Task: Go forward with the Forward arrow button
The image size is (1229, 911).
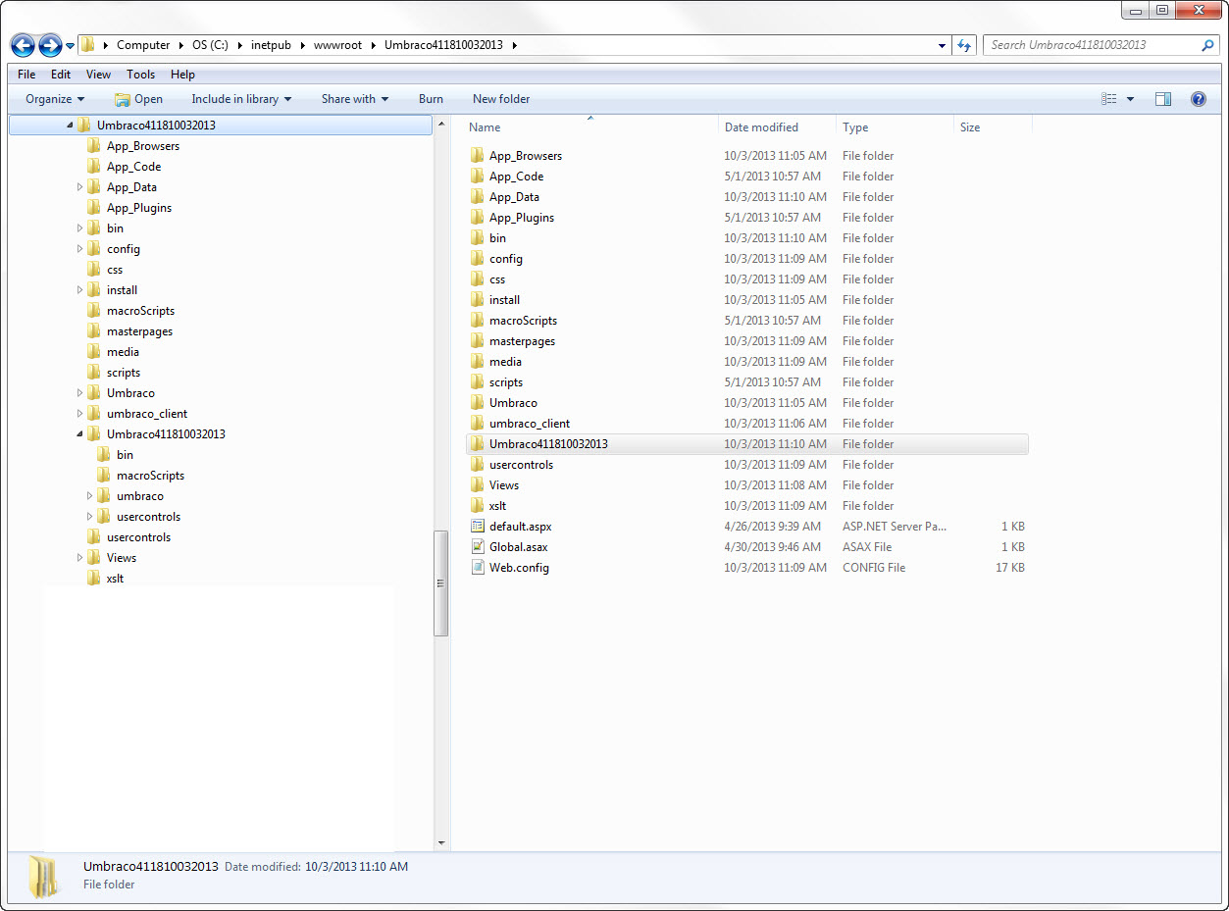Action: click(50, 45)
